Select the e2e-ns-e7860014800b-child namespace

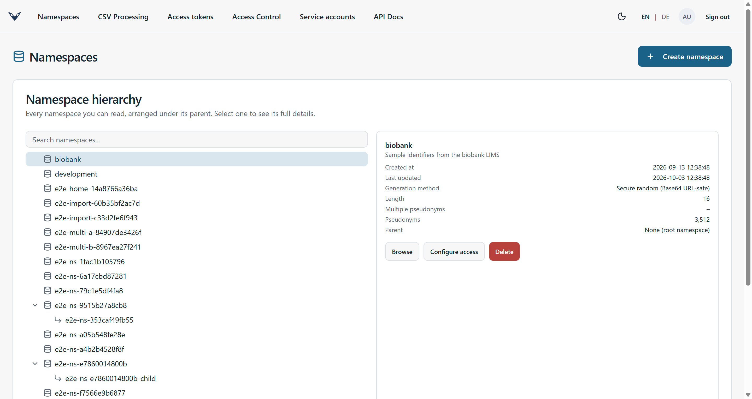(196, 378)
